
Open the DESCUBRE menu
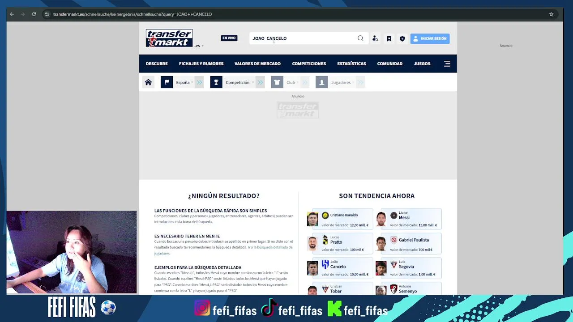157,64
